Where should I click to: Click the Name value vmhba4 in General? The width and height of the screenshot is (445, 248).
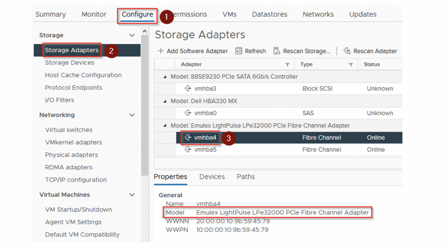coord(208,203)
